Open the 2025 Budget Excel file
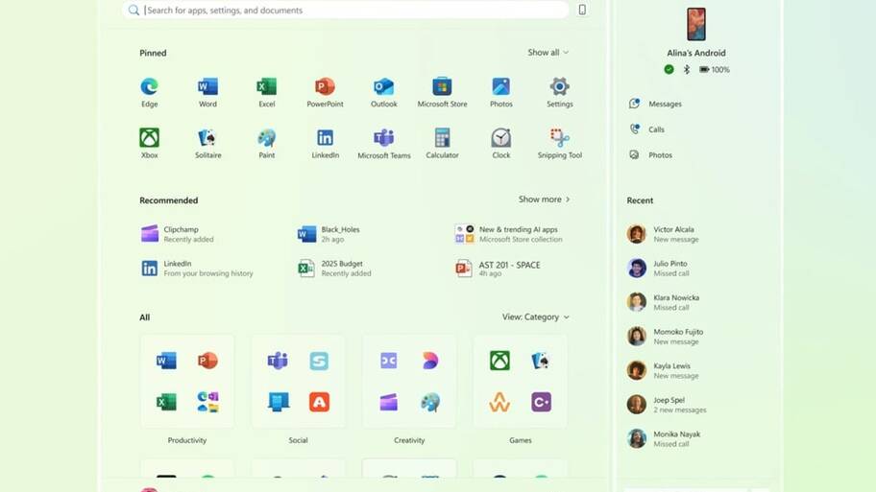876x492 pixels. pos(334,269)
